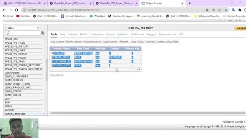The height and width of the screenshot is (138, 246).
Task: Click the share icon in address bar
Action: [x=220, y=10]
